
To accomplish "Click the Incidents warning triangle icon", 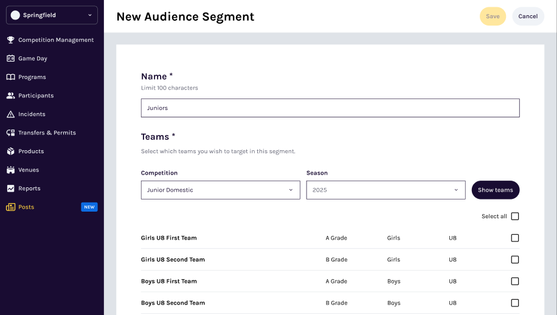I will point(10,114).
